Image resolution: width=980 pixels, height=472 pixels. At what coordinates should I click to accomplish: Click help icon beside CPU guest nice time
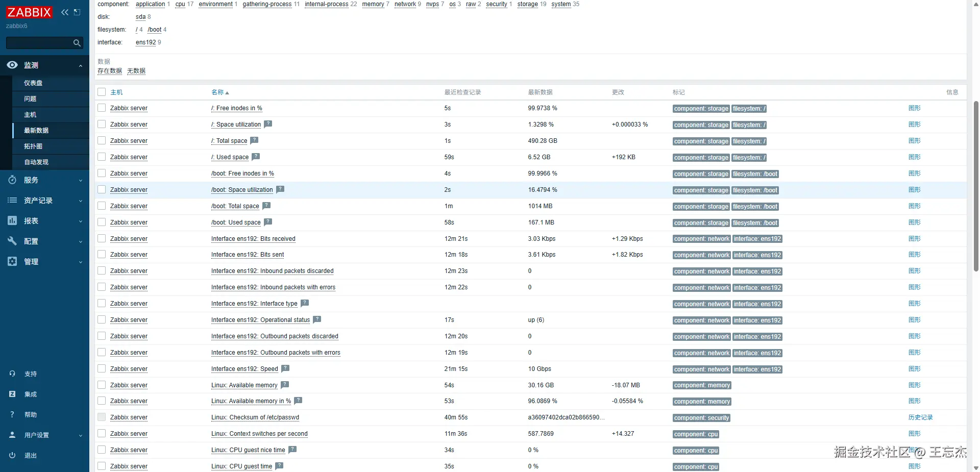click(292, 450)
